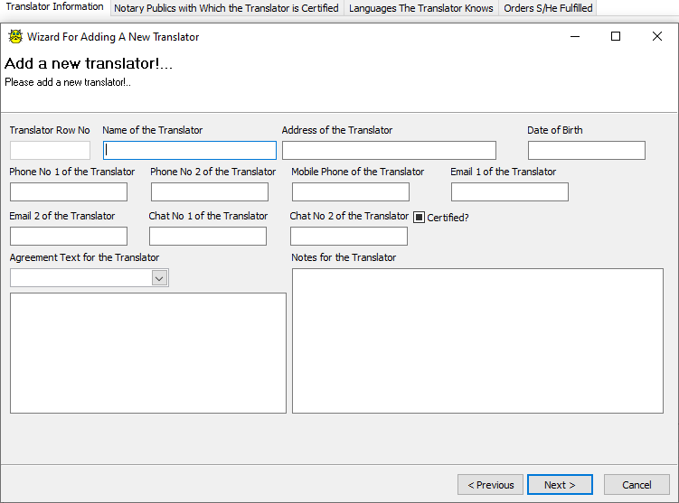Click Mobile Phone of the Translator field
The image size is (679, 503).
(350, 192)
